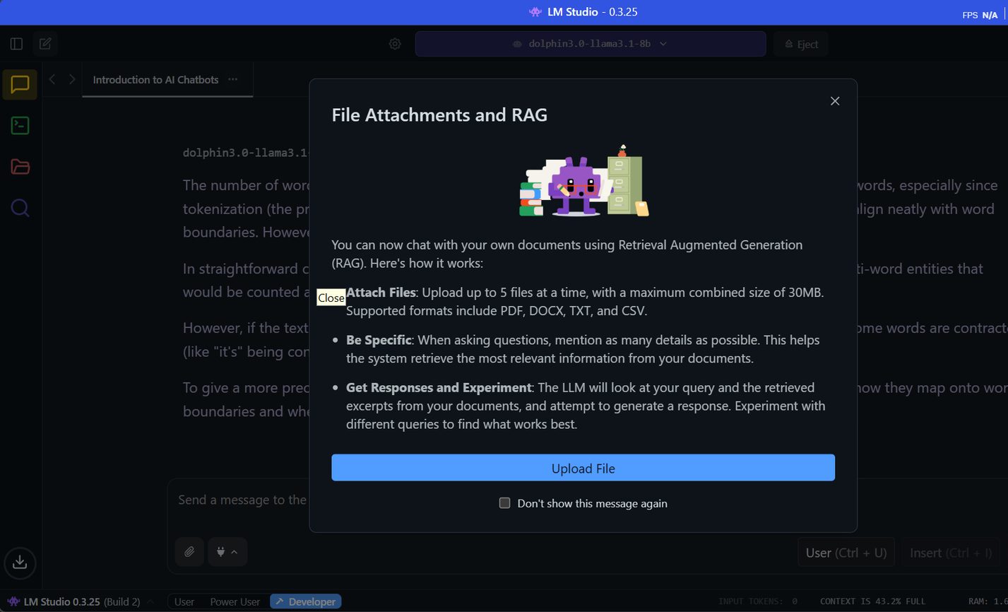The height and width of the screenshot is (612, 1008).
Task: Open the Downloads panel at bottom left
Action: pos(19,563)
